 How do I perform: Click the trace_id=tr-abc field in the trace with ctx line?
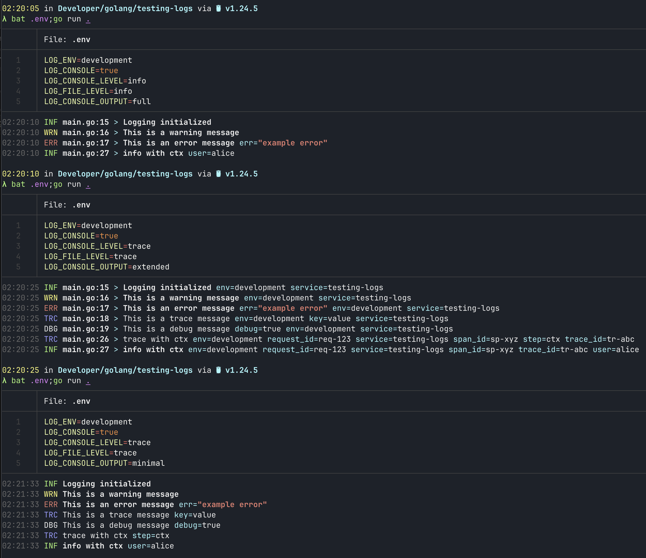[599, 339]
